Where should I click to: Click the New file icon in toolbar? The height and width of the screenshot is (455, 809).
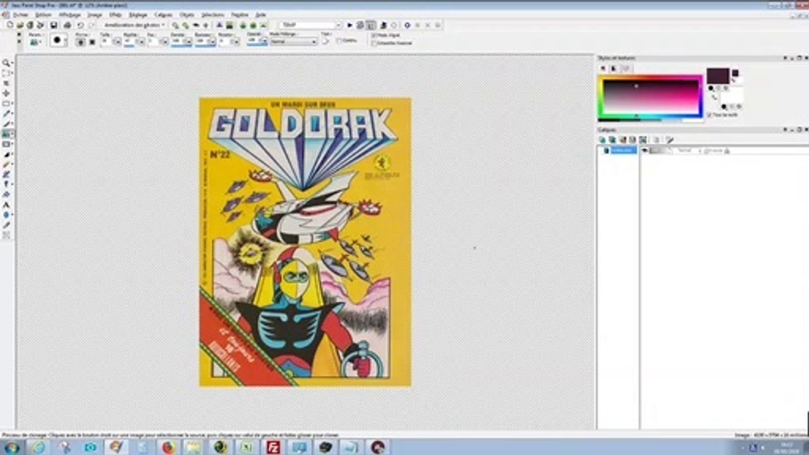(x=10, y=25)
